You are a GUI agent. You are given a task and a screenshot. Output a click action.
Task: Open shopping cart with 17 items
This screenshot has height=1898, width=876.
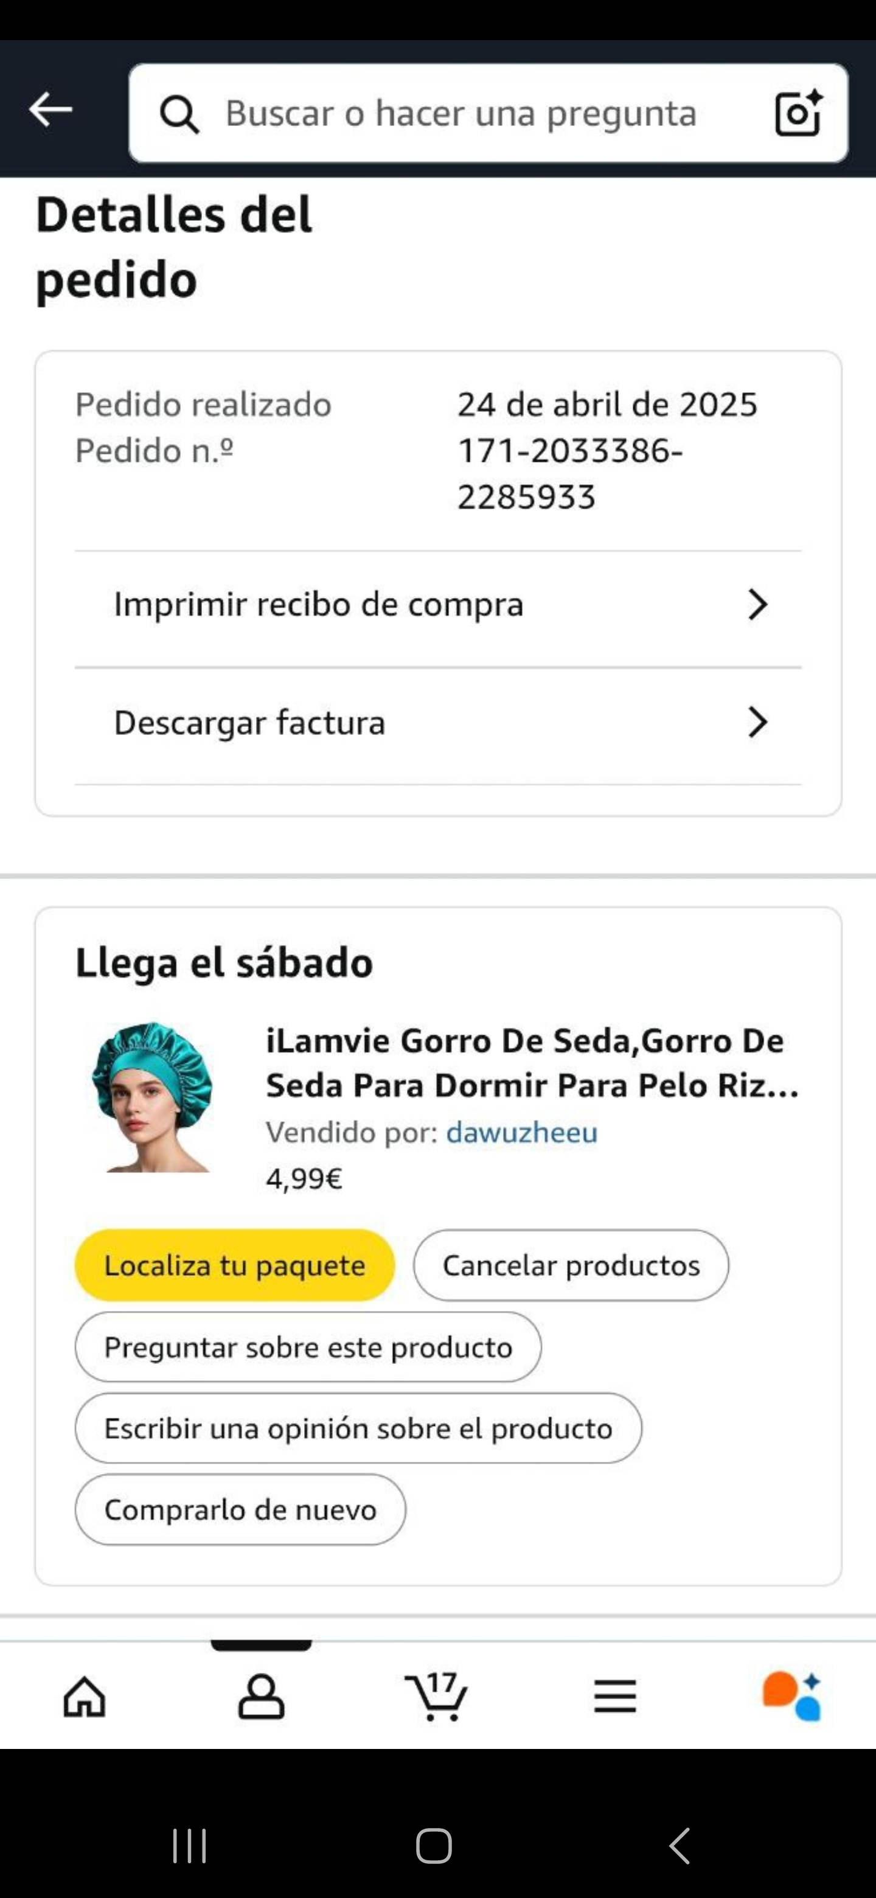[x=436, y=1697]
